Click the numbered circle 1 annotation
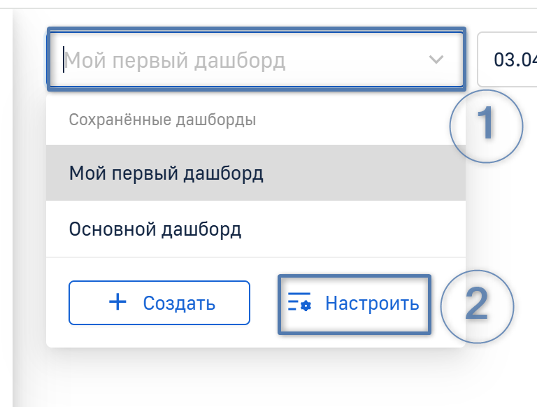The width and height of the screenshot is (537, 407). pyautogui.click(x=485, y=125)
